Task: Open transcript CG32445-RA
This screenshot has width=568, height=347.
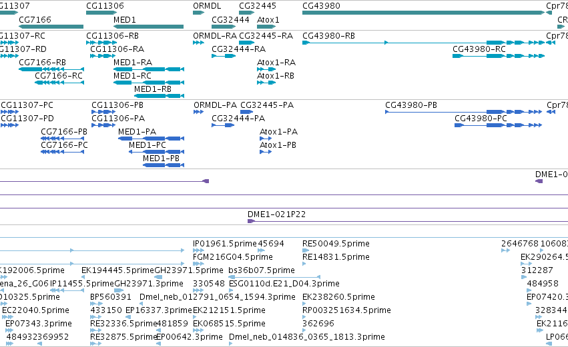Action: tap(266, 36)
